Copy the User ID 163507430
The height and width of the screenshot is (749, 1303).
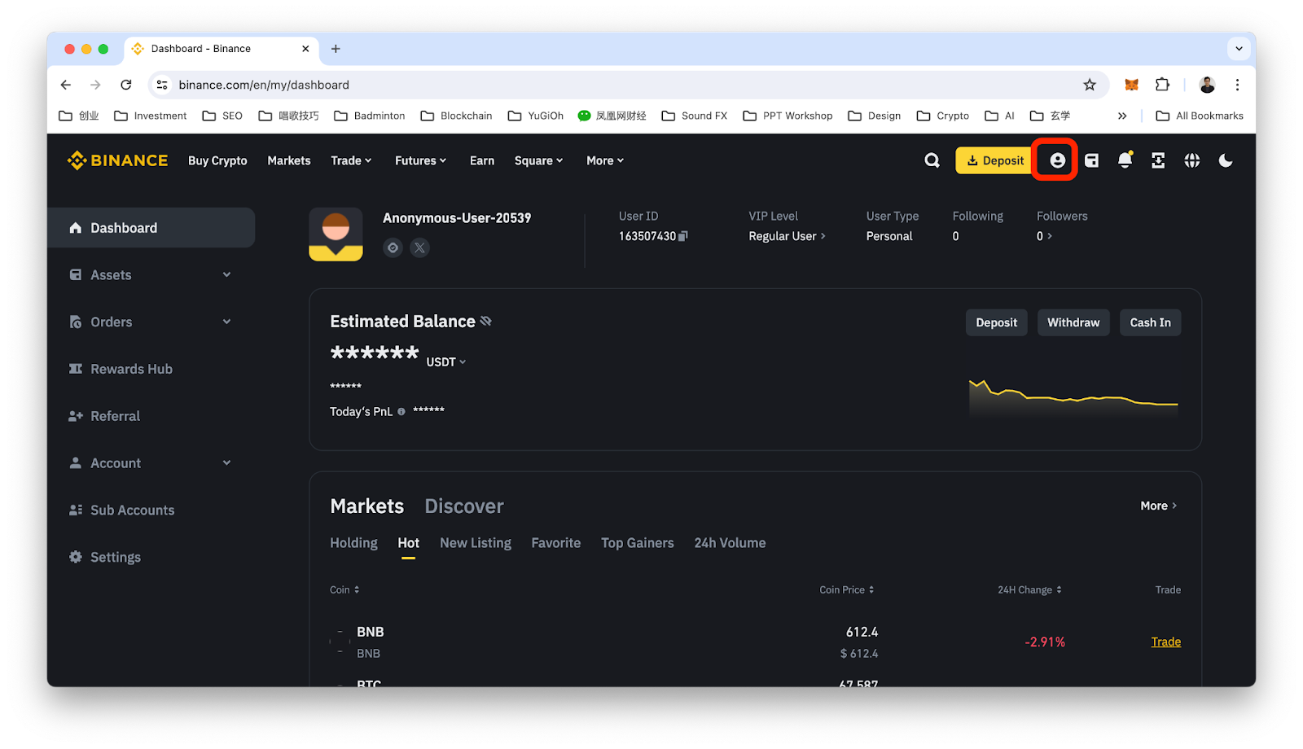click(x=683, y=236)
